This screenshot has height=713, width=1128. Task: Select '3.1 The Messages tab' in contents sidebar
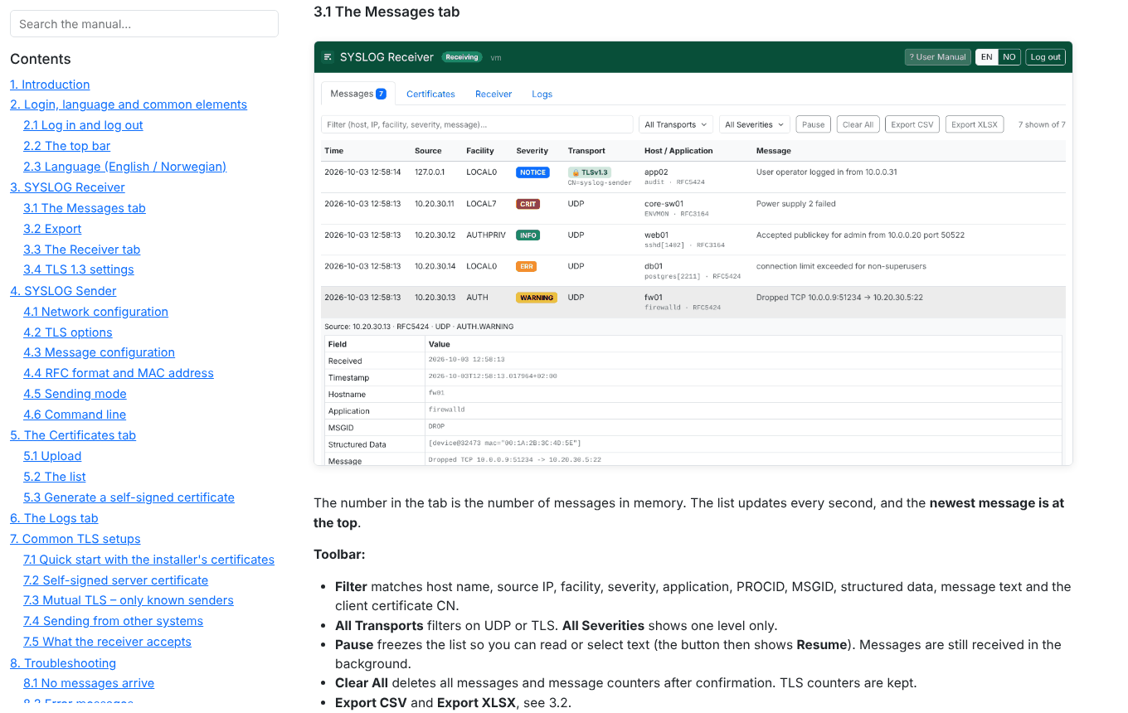point(84,208)
